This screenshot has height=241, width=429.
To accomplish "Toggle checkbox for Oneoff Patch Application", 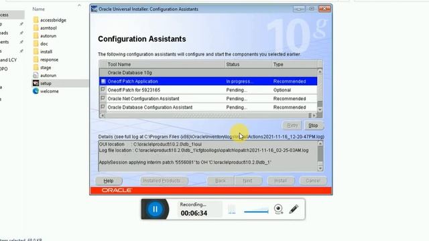I will (103, 81).
